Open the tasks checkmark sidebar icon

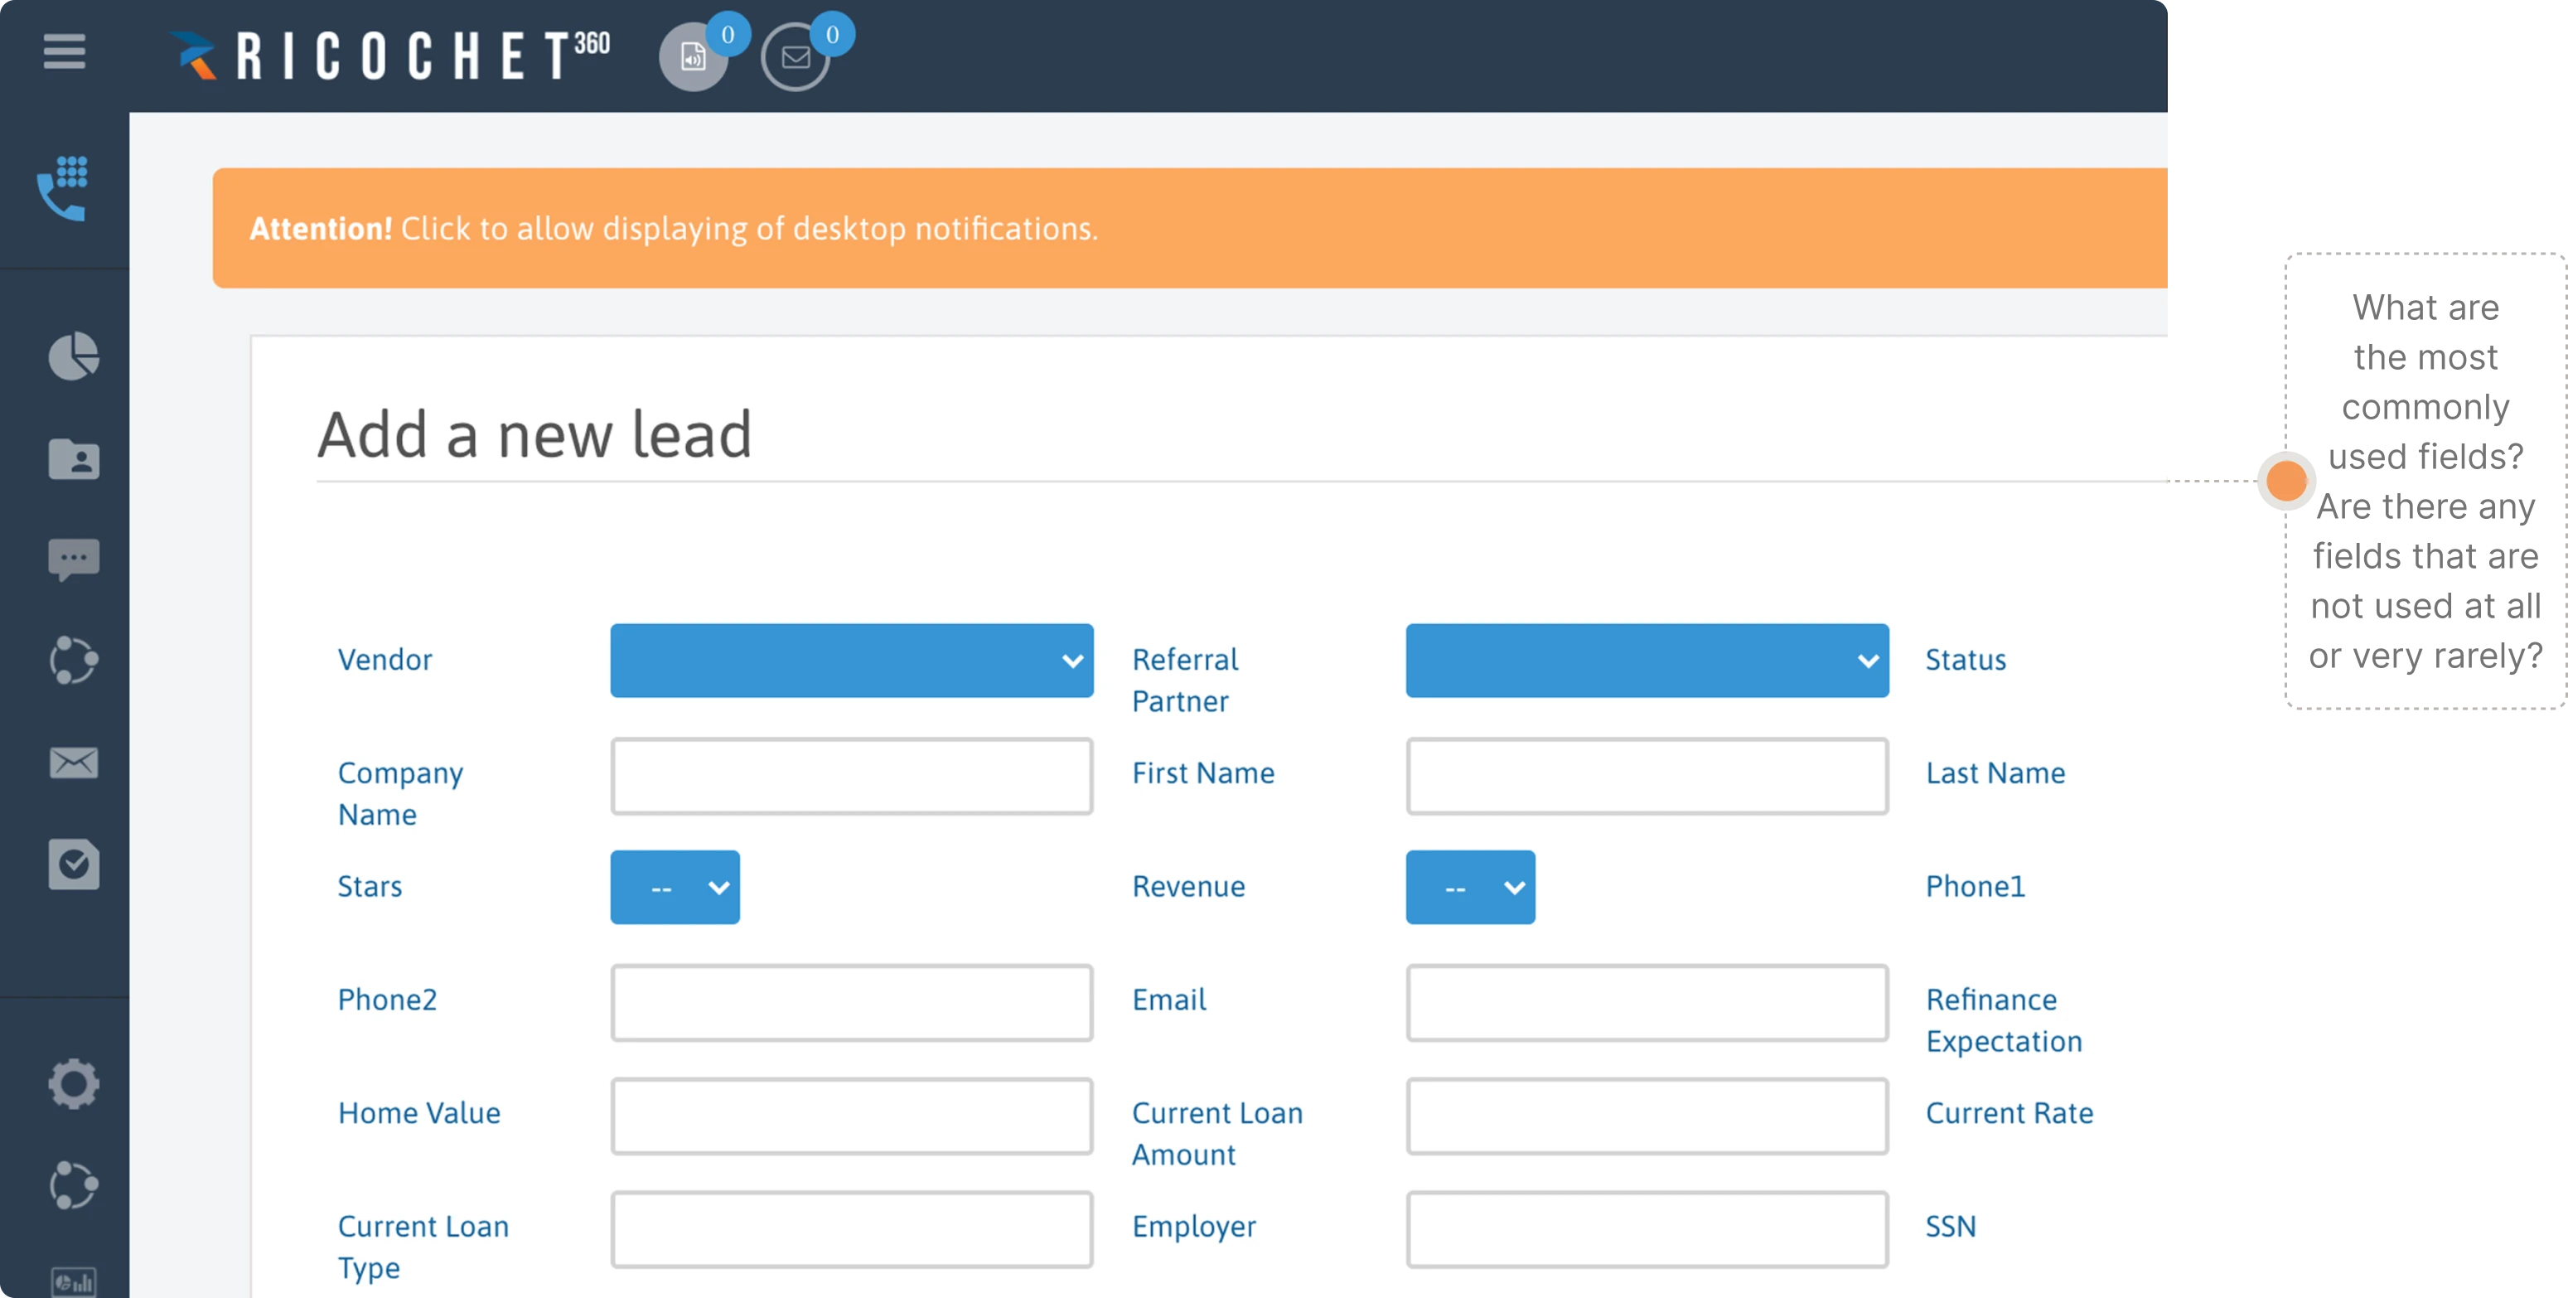(73, 864)
